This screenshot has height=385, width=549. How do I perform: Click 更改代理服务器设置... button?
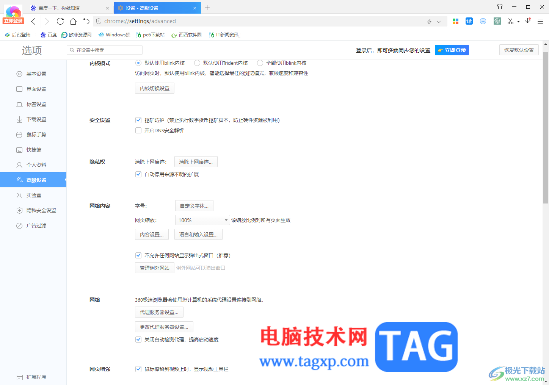(164, 327)
